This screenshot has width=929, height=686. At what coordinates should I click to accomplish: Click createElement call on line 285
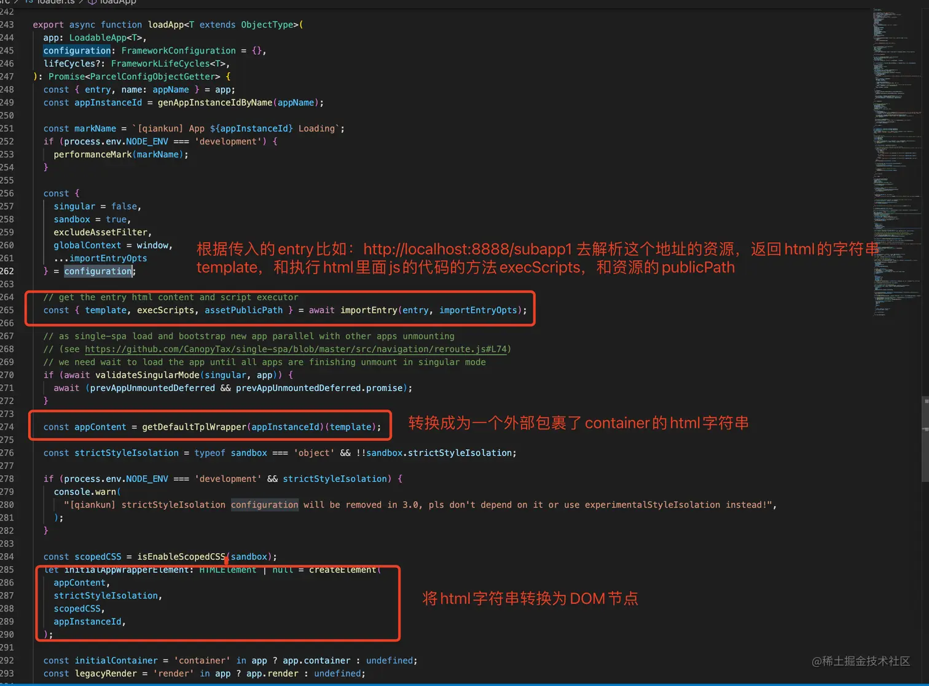pos(343,570)
